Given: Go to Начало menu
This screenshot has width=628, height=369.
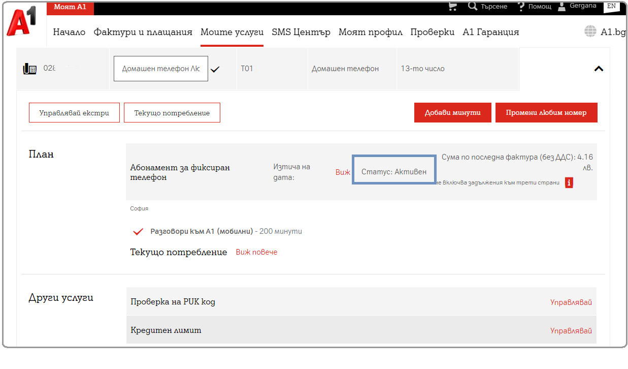Looking at the screenshot, I should (69, 32).
